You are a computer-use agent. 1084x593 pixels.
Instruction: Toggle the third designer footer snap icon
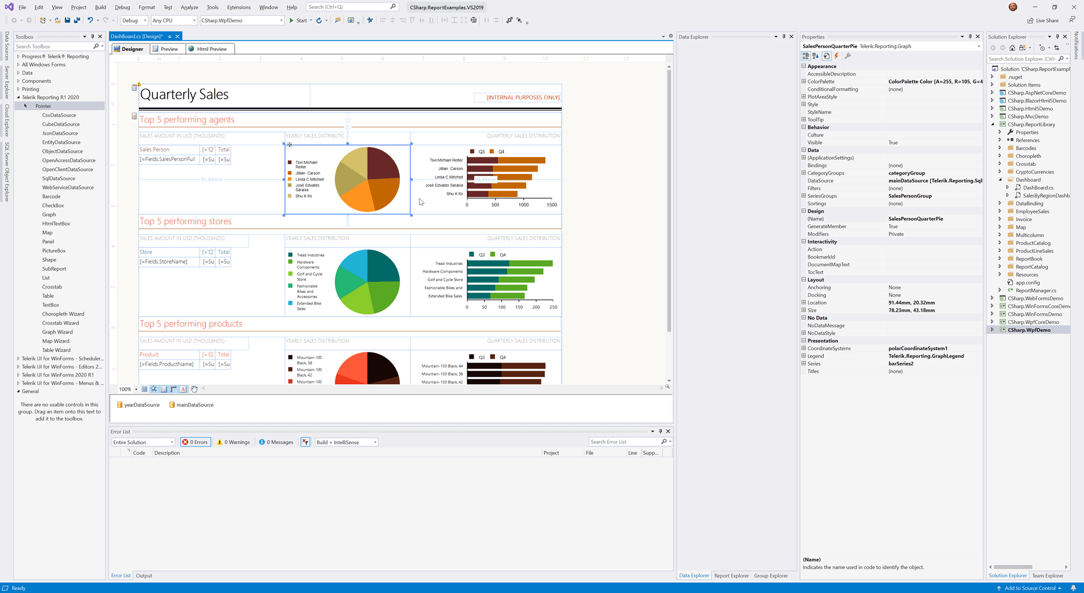(x=164, y=389)
